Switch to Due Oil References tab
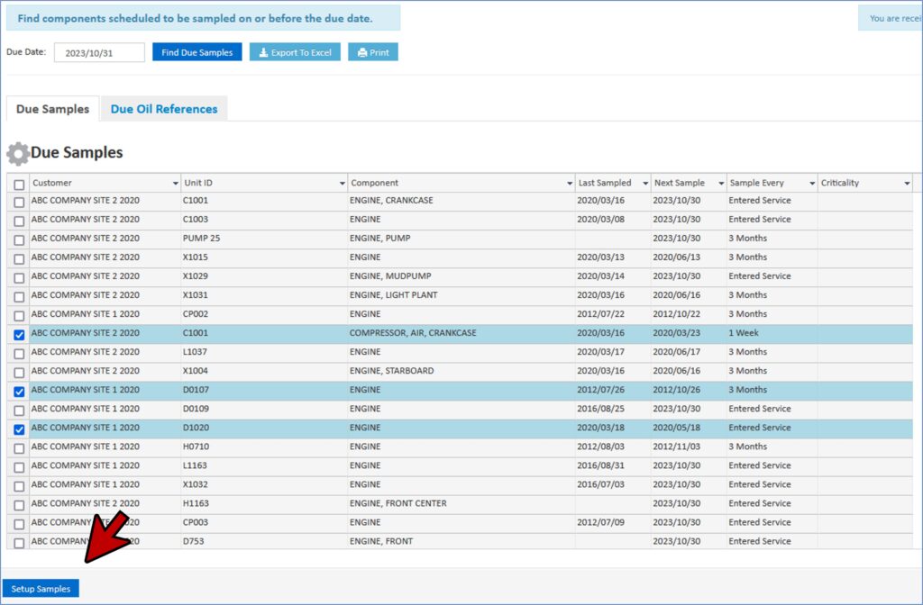 pos(164,109)
